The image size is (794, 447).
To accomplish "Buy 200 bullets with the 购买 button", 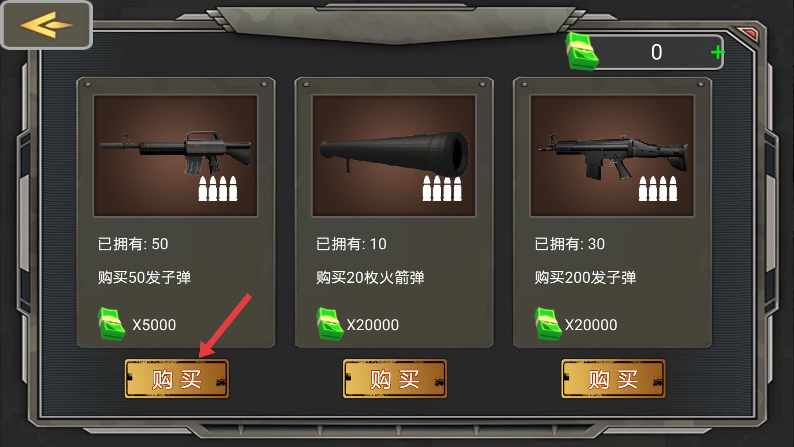I will pos(613,379).
